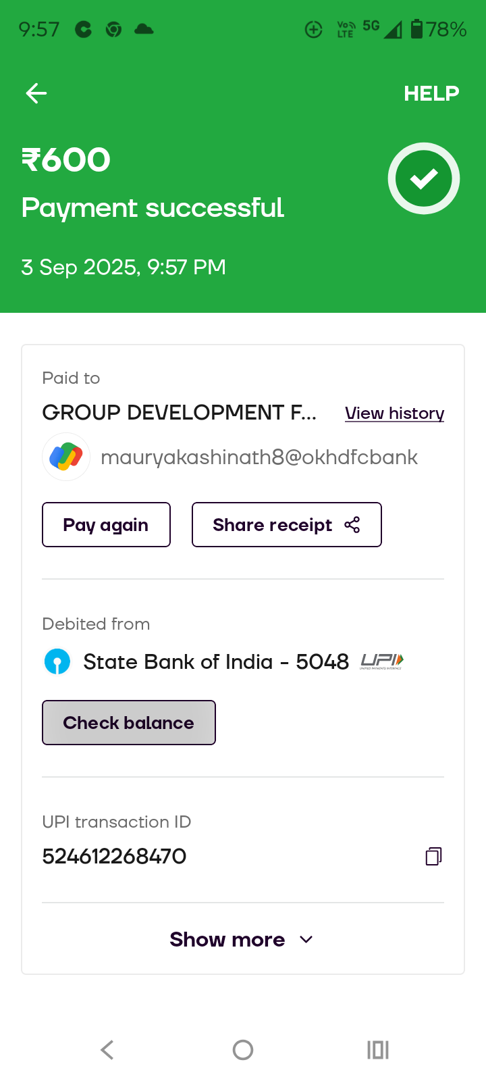
Task: Tap the chevron beside Show more
Action: click(306, 939)
